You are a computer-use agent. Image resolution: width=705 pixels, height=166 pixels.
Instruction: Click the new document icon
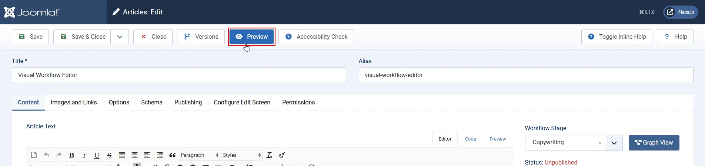(x=34, y=155)
